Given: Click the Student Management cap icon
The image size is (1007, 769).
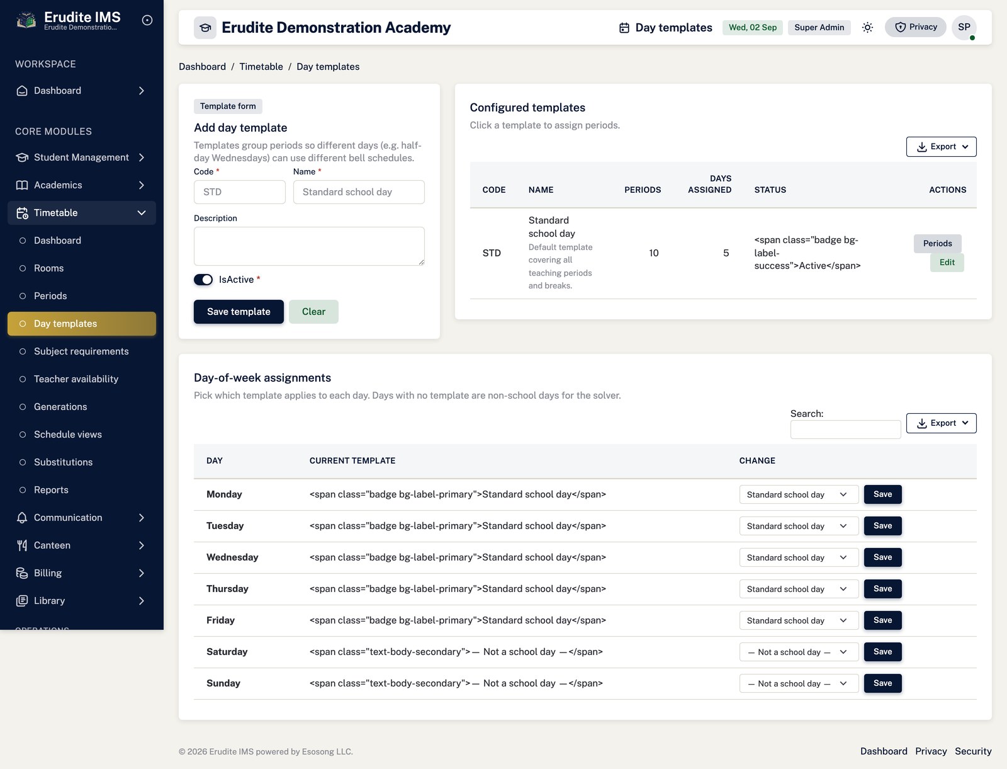Looking at the screenshot, I should click(x=22, y=157).
